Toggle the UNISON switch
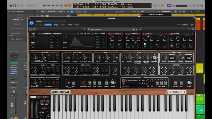The image size is (212, 119). coord(106,83)
